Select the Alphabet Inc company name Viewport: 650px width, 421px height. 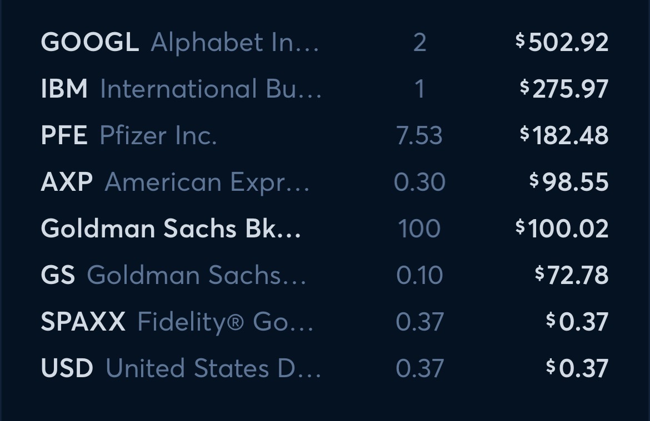coord(234,43)
